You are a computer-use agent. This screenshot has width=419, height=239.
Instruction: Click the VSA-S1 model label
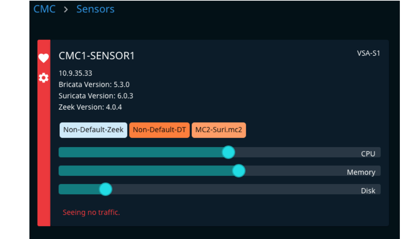369,54
